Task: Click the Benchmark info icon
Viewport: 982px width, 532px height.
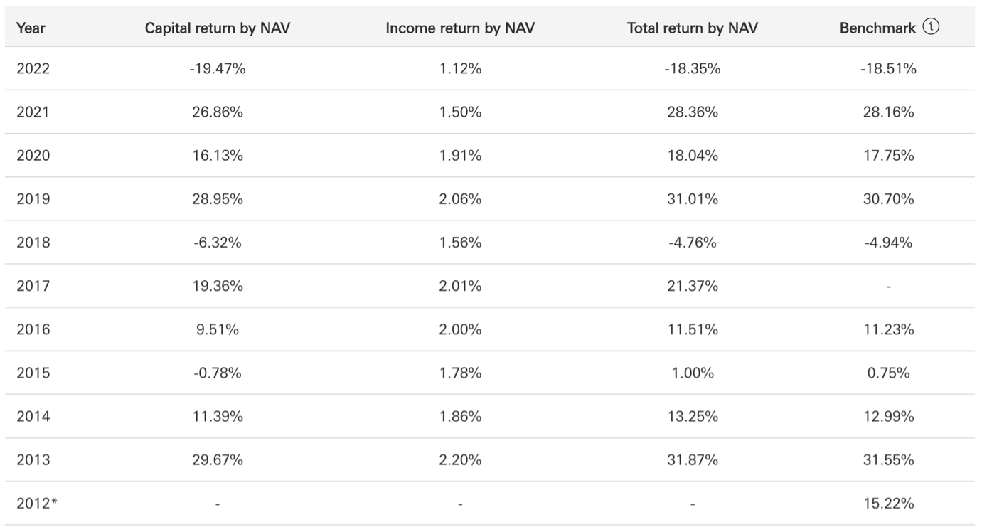Action: pyautogui.click(x=931, y=28)
